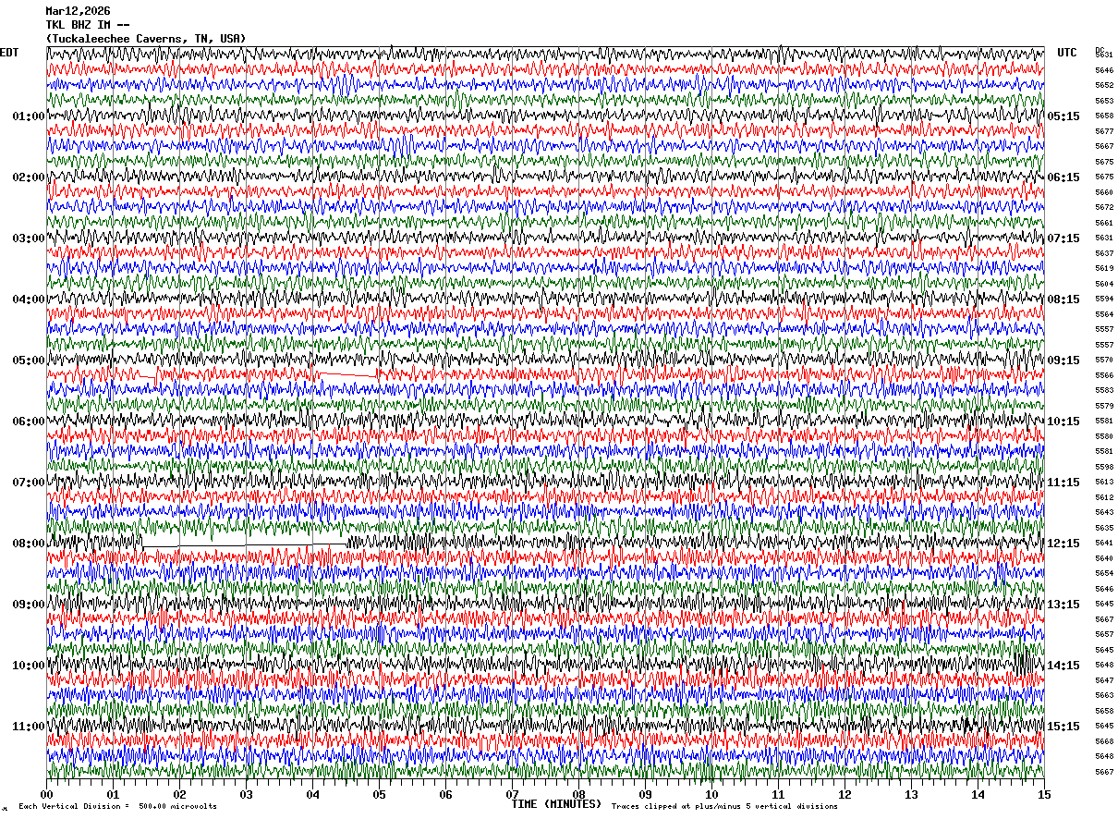Click the 08 minute tick label
Image resolution: width=1118 pixels, height=819 pixels.
point(579,794)
